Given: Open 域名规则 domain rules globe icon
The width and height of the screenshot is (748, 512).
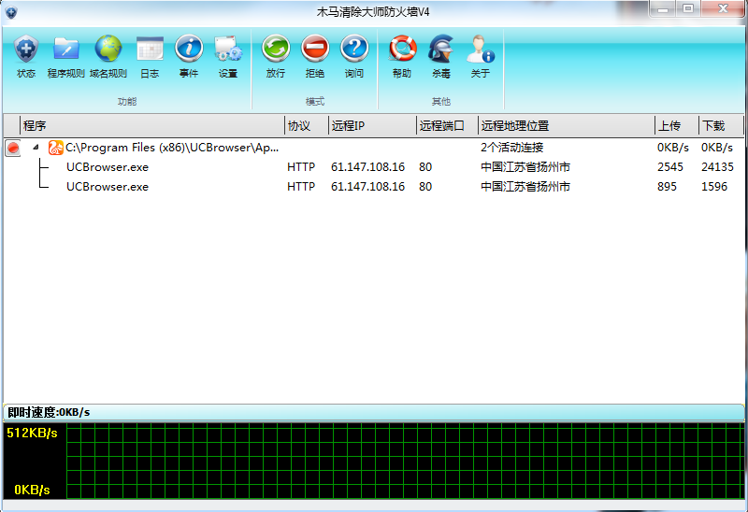Looking at the screenshot, I should 108,56.
